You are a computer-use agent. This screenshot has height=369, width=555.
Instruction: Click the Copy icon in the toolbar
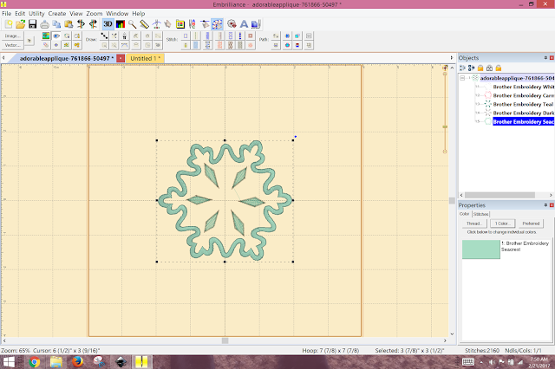click(x=56, y=24)
